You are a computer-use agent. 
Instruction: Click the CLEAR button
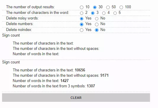tap(76, 98)
